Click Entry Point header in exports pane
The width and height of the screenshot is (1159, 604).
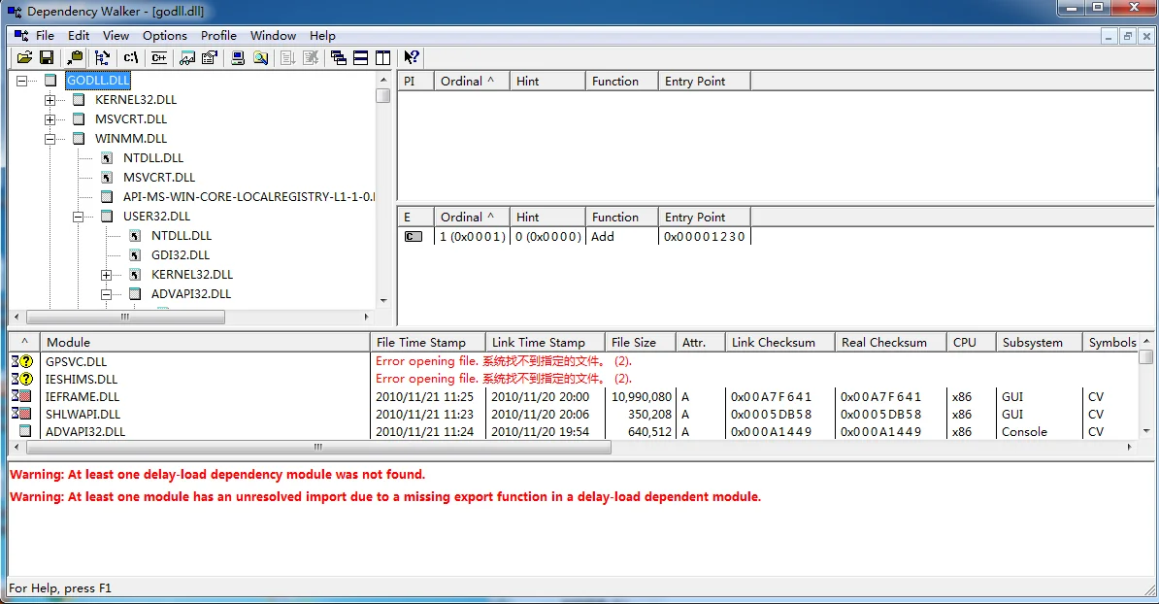(704, 218)
